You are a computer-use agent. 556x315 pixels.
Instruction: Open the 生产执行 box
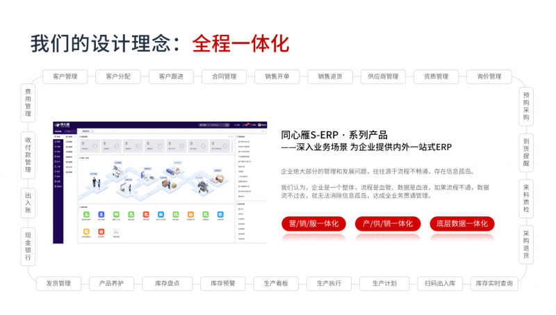pyautogui.click(x=329, y=284)
